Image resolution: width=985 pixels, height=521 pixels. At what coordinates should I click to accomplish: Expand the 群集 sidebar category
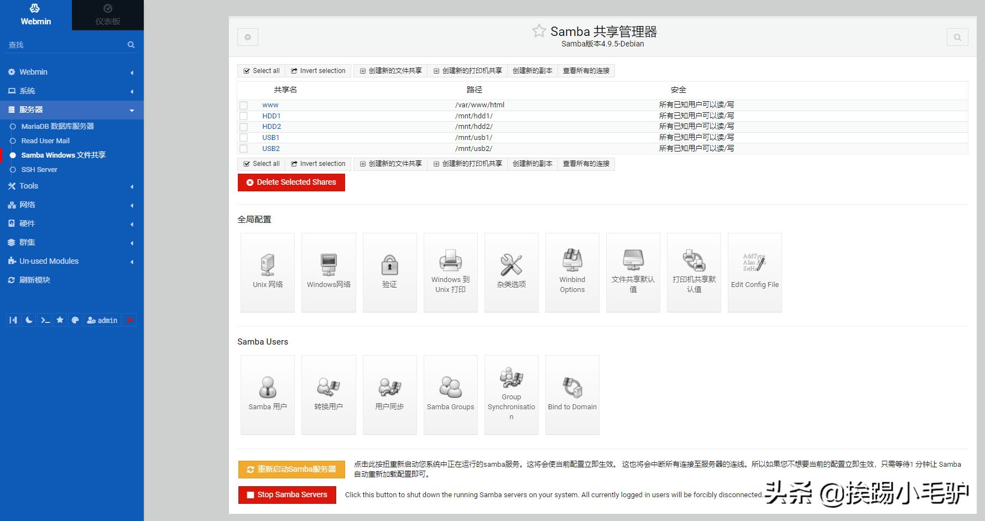[x=72, y=242]
